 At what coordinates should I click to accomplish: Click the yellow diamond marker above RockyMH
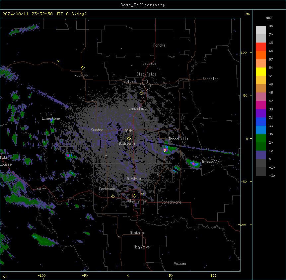[x=83, y=68]
